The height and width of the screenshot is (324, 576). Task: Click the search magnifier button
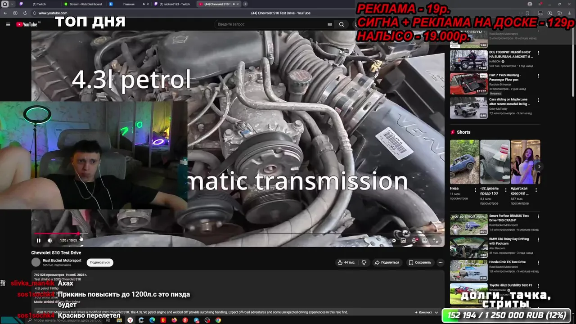342,24
